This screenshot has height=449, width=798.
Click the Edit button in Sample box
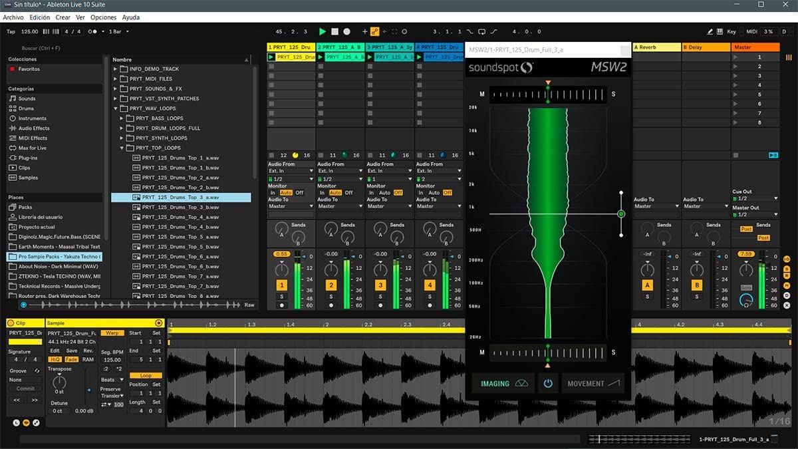55,351
